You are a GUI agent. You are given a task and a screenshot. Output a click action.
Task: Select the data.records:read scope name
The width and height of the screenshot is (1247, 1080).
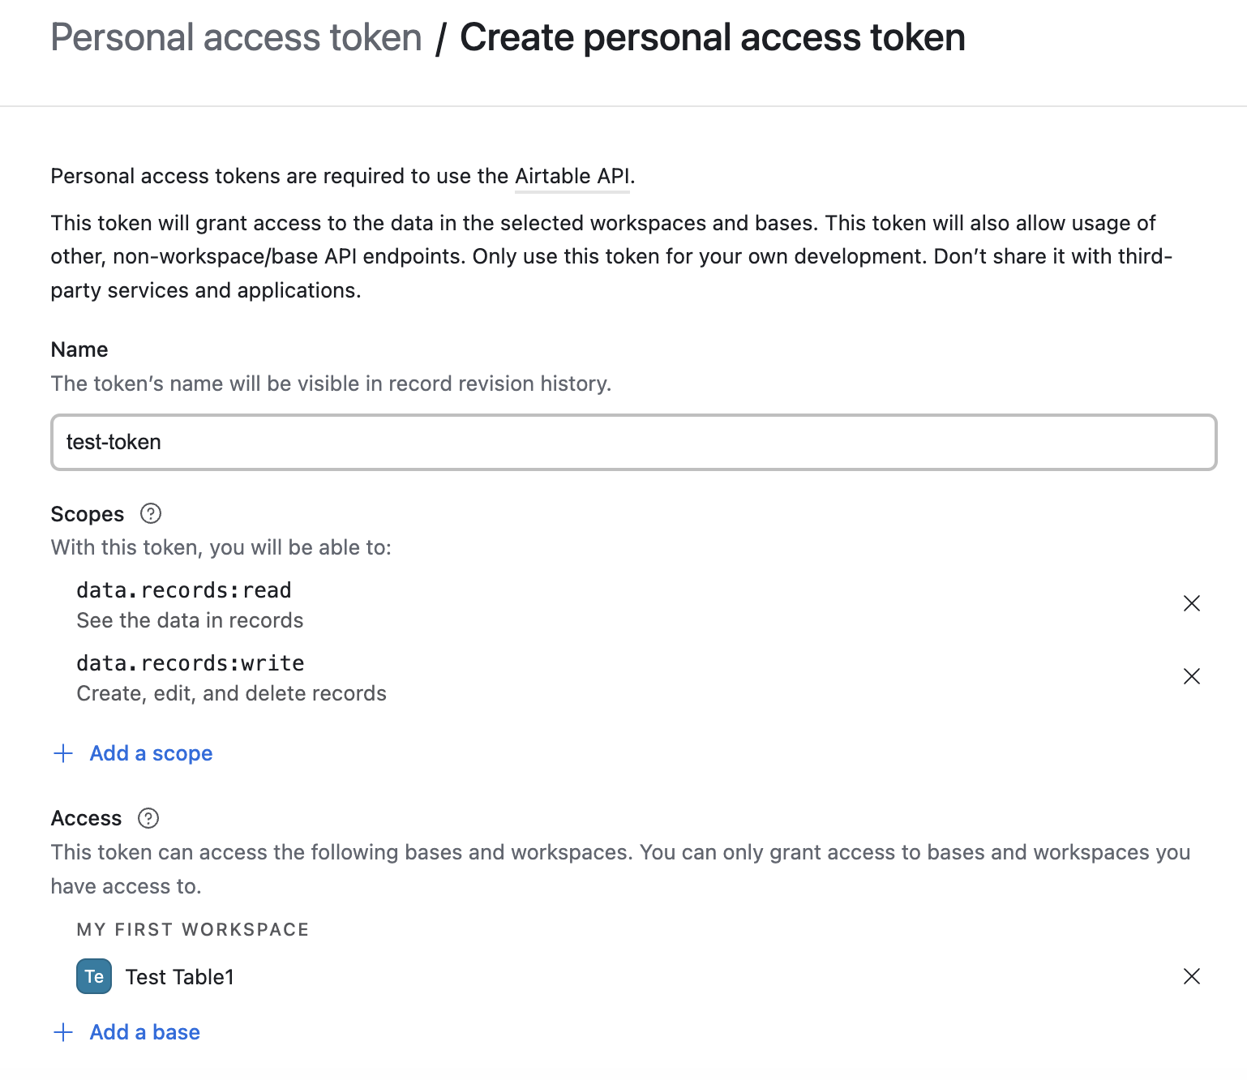pos(184,590)
